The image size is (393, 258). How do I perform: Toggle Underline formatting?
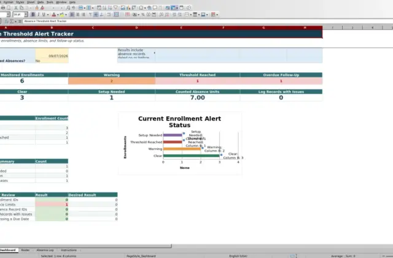pyautogui.click(x=44, y=15)
